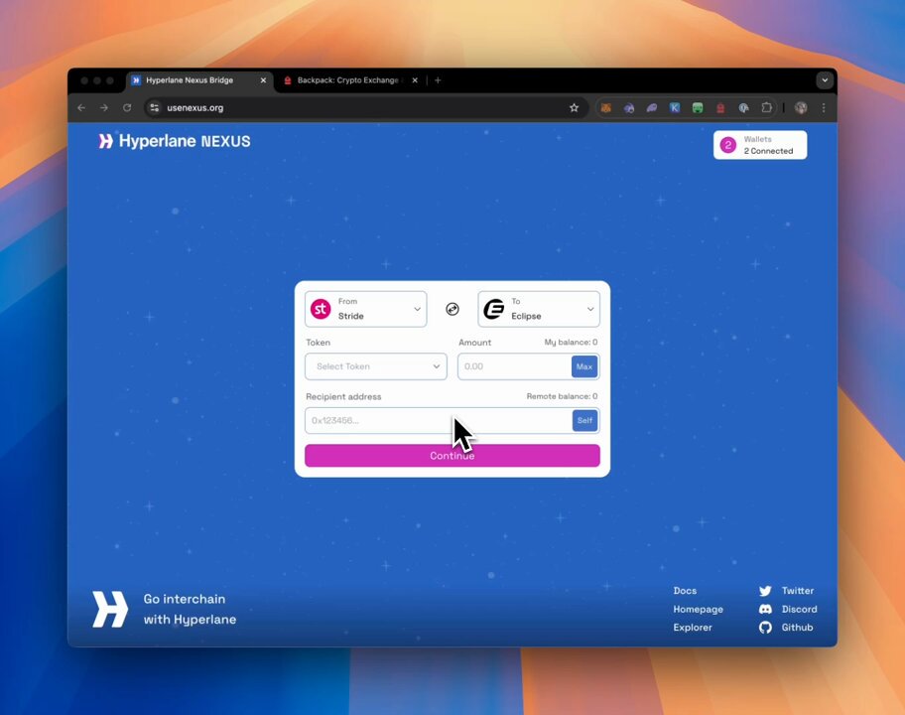This screenshot has height=715, width=905.
Task: Open the Github text link
Action: coord(797,628)
